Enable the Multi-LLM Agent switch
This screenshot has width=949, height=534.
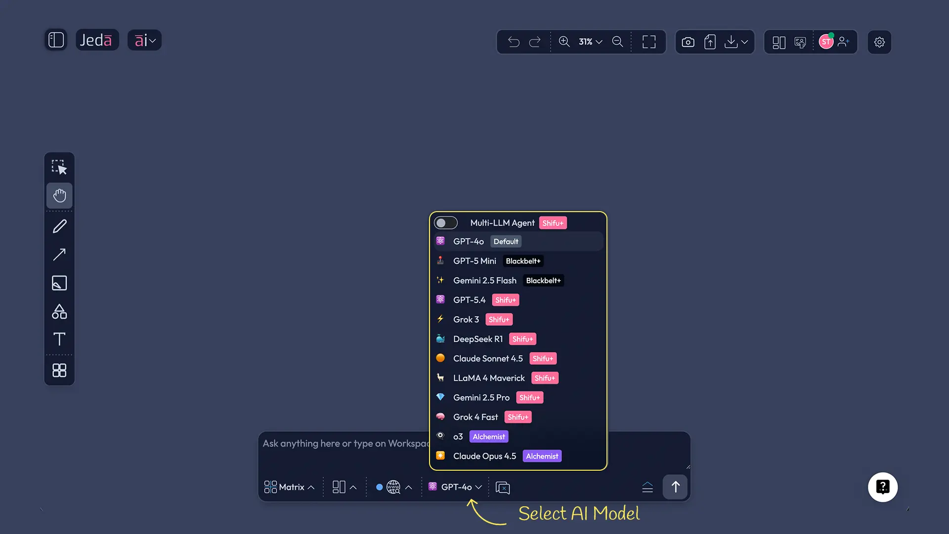[x=445, y=222]
